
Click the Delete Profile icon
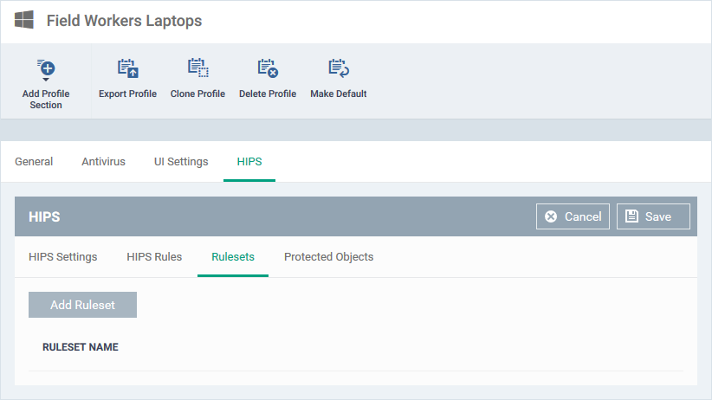[268, 68]
